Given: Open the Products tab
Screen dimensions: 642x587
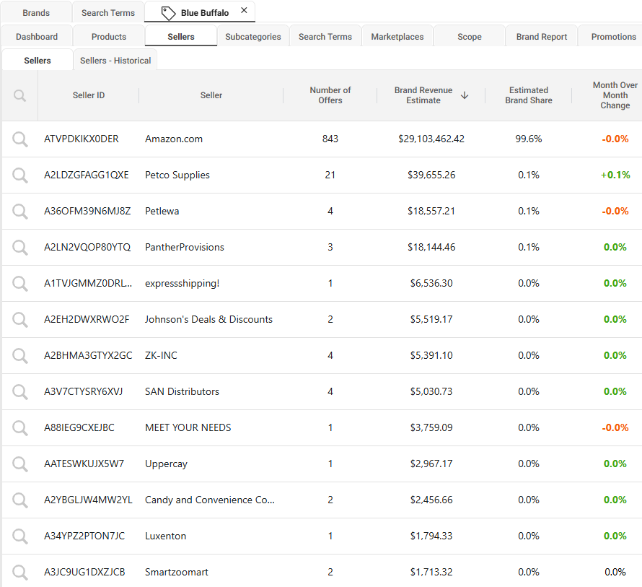Looking at the screenshot, I should point(109,37).
